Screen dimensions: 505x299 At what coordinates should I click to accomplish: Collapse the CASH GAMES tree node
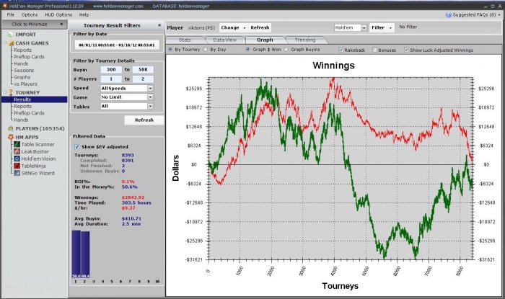pyautogui.click(x=5, y=43)
